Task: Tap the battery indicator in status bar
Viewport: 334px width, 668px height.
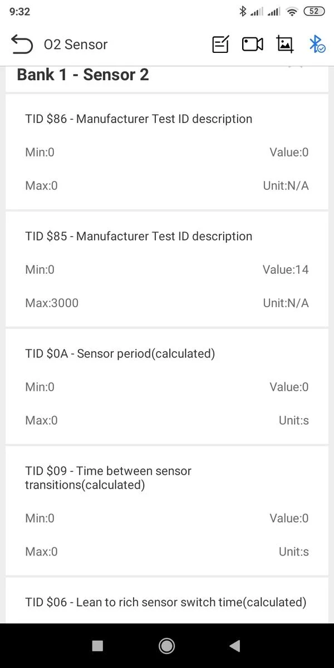Action: pos(314,11)
